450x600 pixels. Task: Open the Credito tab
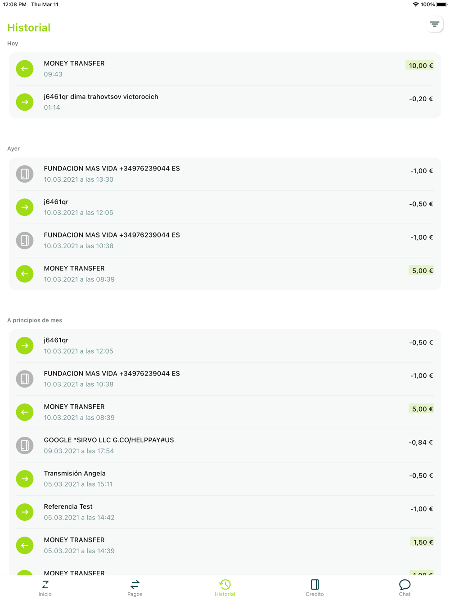[x=315, y=588]
